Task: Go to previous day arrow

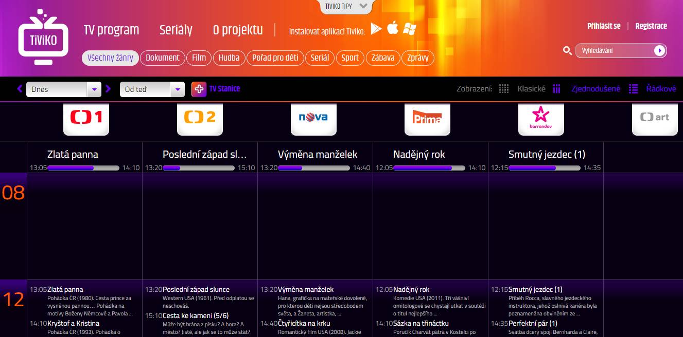Action: [20, 89]
